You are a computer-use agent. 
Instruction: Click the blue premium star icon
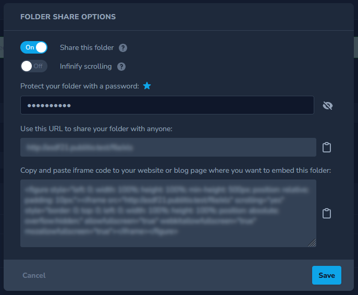pyautogui.click(x=147, y=86)
